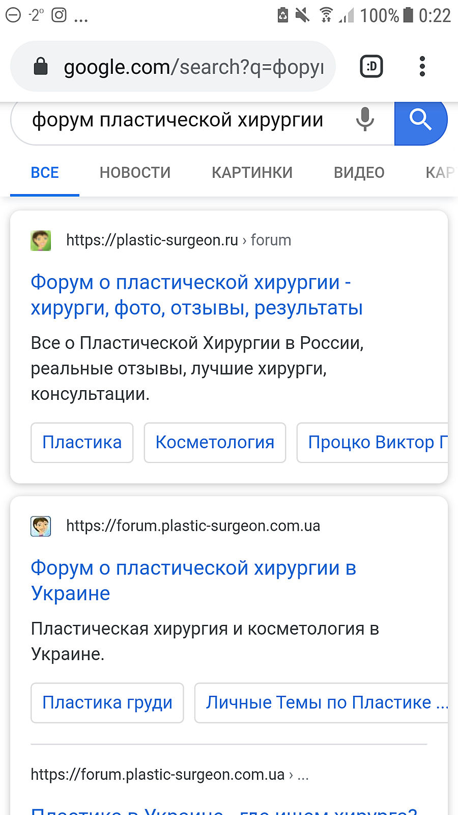Tap the forum.plastic-surgeon.com.ua favicon
The image size is (458, 815).
[41, 526]
